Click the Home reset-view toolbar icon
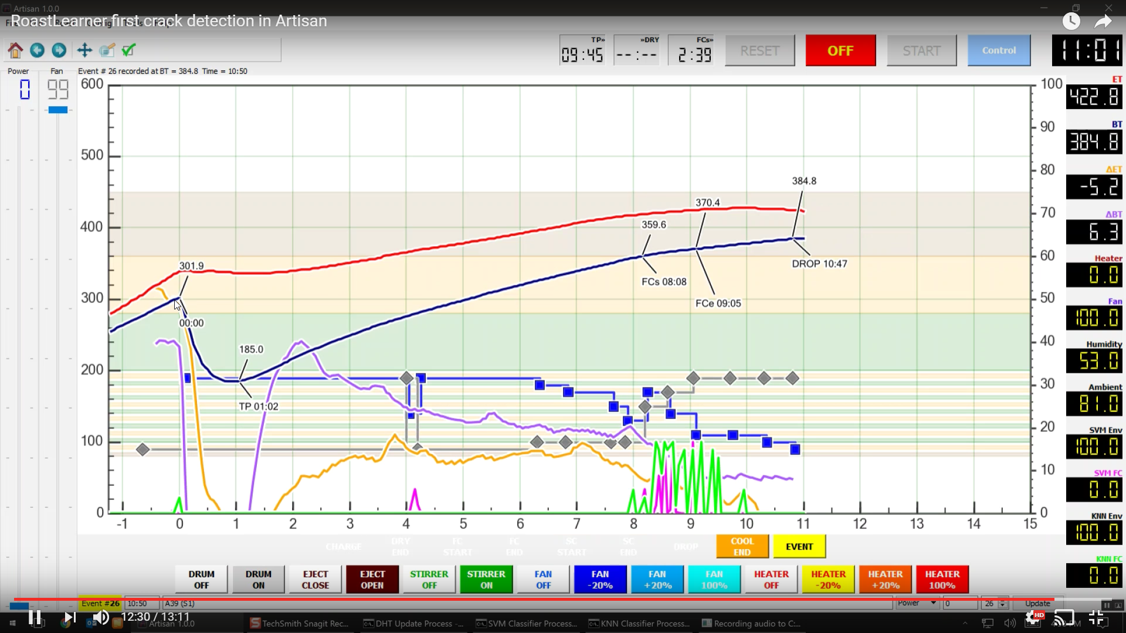 [x=16, y=50]
